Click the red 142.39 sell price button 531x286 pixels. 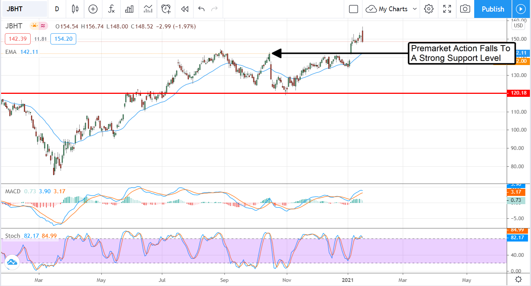[x=17, y=39]
